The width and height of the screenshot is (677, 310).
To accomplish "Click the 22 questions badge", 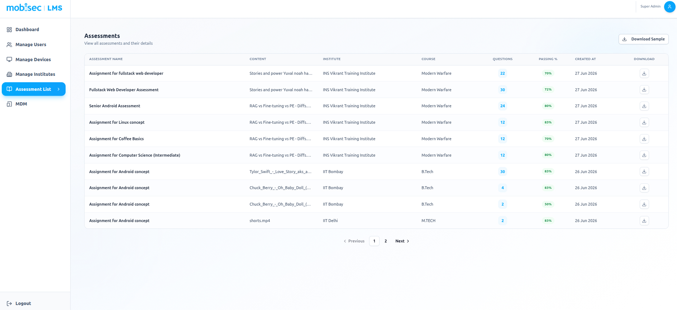I will point(502,73).
